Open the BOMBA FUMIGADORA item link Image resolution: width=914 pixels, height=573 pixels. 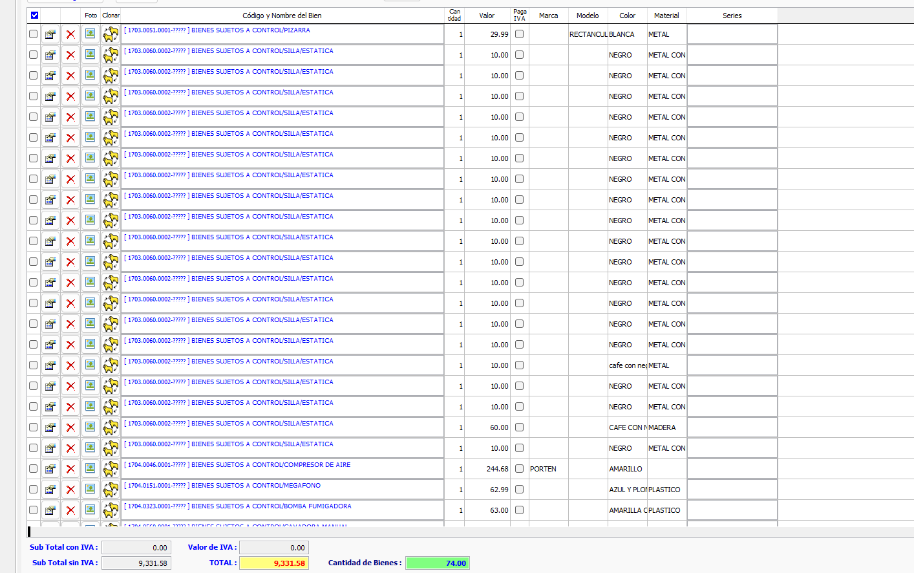[x=238, y=506]
